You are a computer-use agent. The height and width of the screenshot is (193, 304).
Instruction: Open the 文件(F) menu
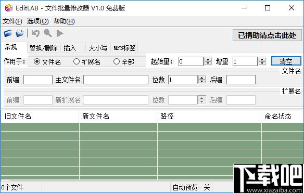pyautogui.click(x=12, y=21)
